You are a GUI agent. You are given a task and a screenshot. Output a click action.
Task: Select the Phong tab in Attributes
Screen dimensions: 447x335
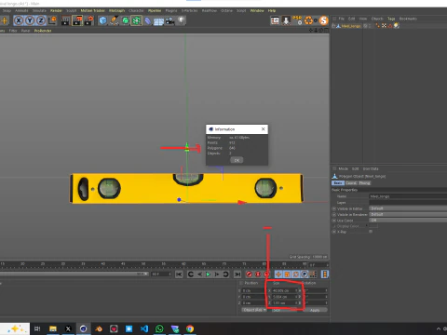point(365,183)
